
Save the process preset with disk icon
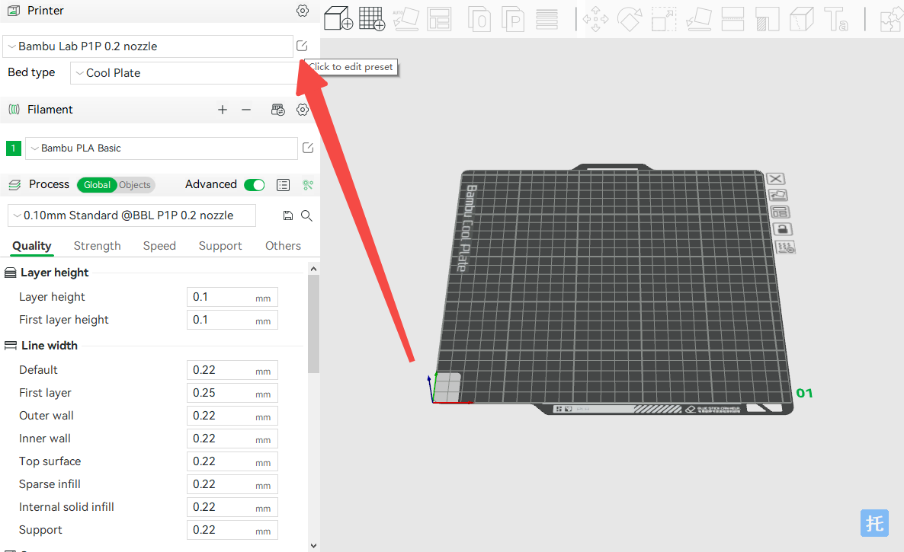[287, 215]
